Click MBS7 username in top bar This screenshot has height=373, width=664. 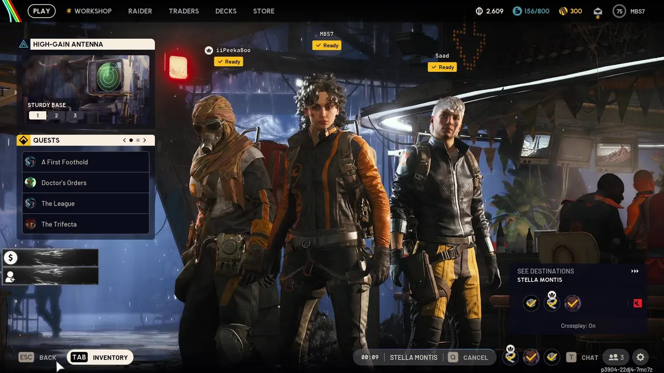[x=638, y=11]
